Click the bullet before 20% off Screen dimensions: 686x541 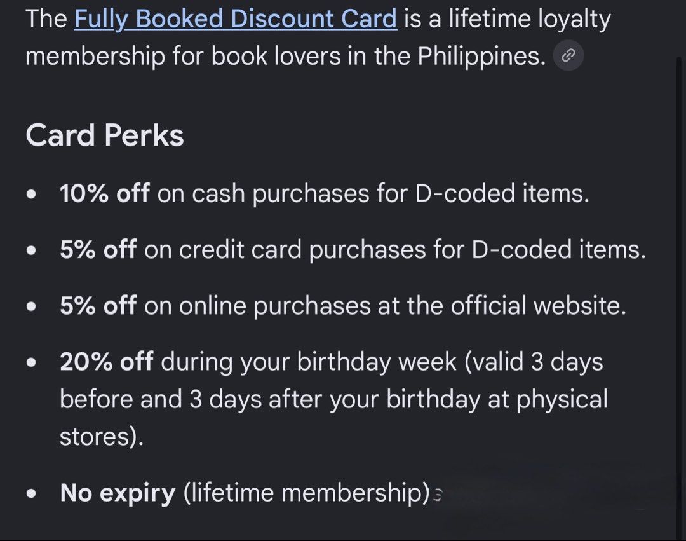(x=31, y=363)
